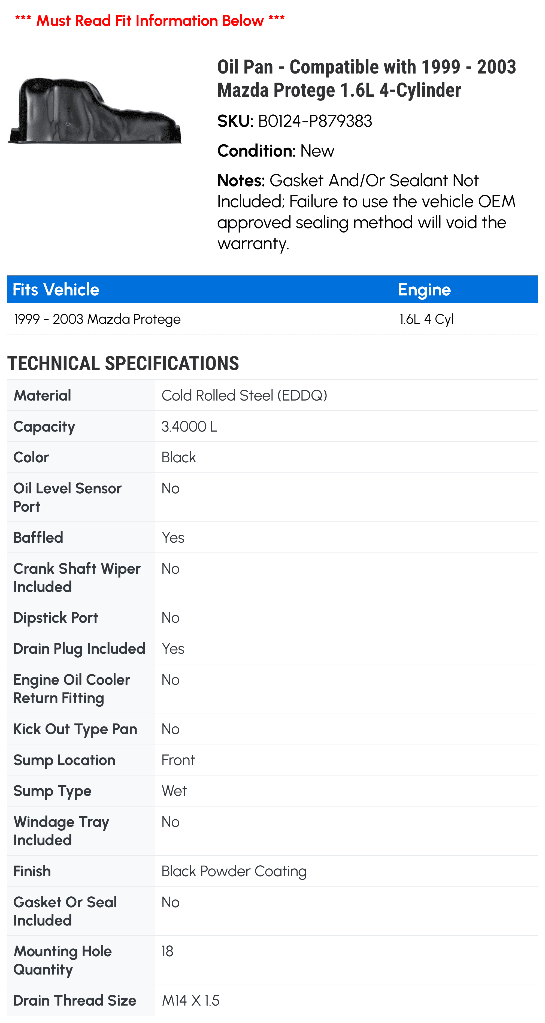Click the Sump Location value Front
The image size is (545, 1023).
[178, 760]
